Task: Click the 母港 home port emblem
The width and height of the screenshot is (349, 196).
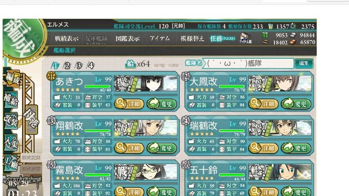Action: tap(32, 119)
